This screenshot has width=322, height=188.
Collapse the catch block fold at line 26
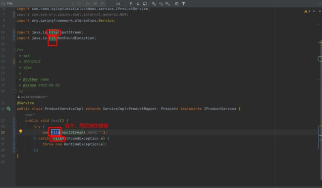click(15, 138)
